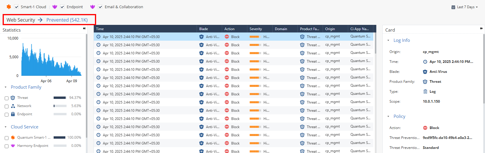This screenshot has width=485, height=153.
Task: Uncheck the Email & Collaboration checkbox
Action: pyautogui.click(x=100, y=7)
